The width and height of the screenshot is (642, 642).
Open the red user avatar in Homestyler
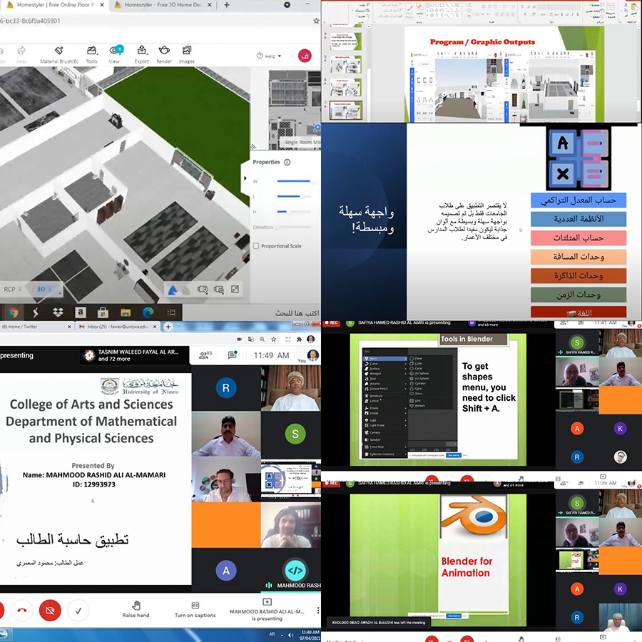point(305,56)
